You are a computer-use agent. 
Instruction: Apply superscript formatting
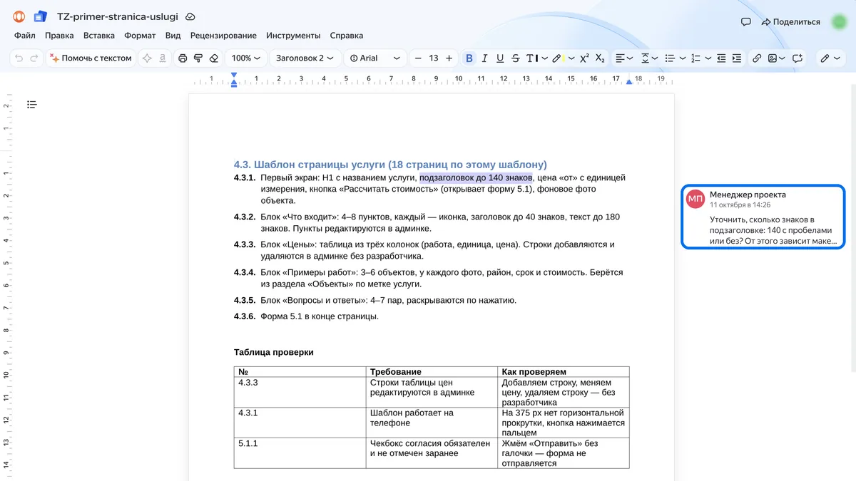click(584, 58)
